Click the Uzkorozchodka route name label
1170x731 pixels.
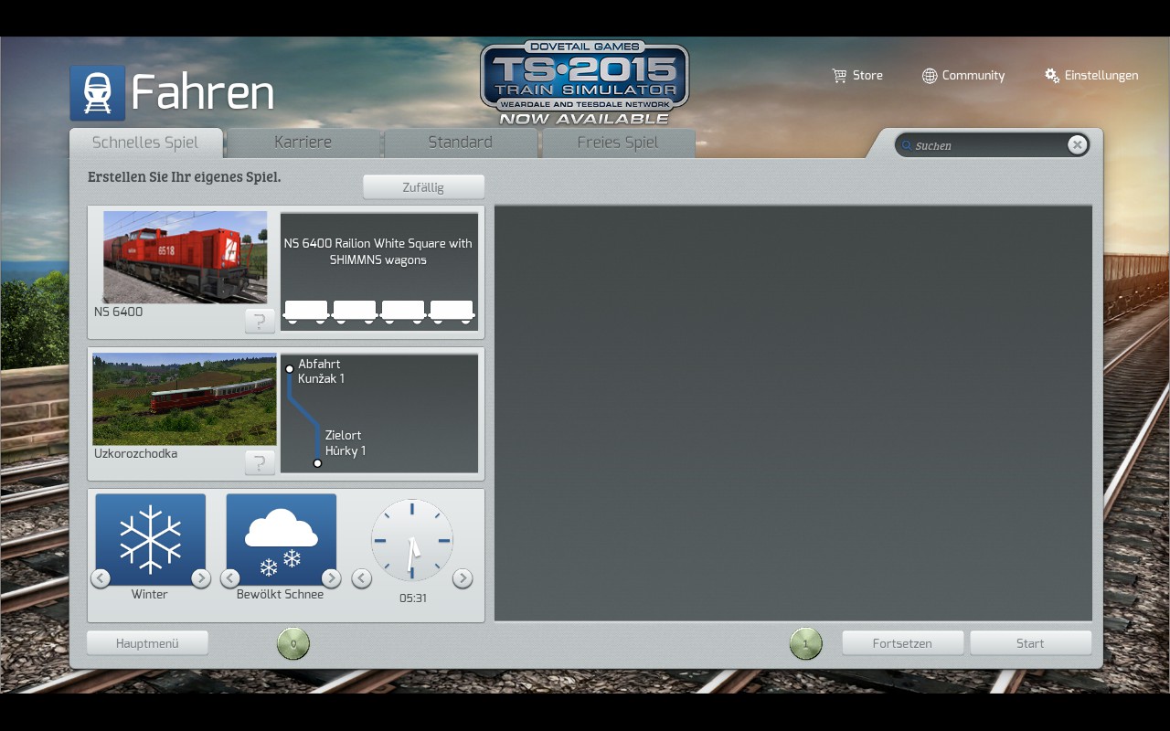point(136,453)
